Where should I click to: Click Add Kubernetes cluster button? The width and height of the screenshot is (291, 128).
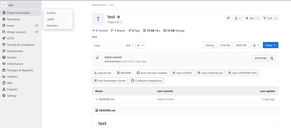tap(110, 80)
